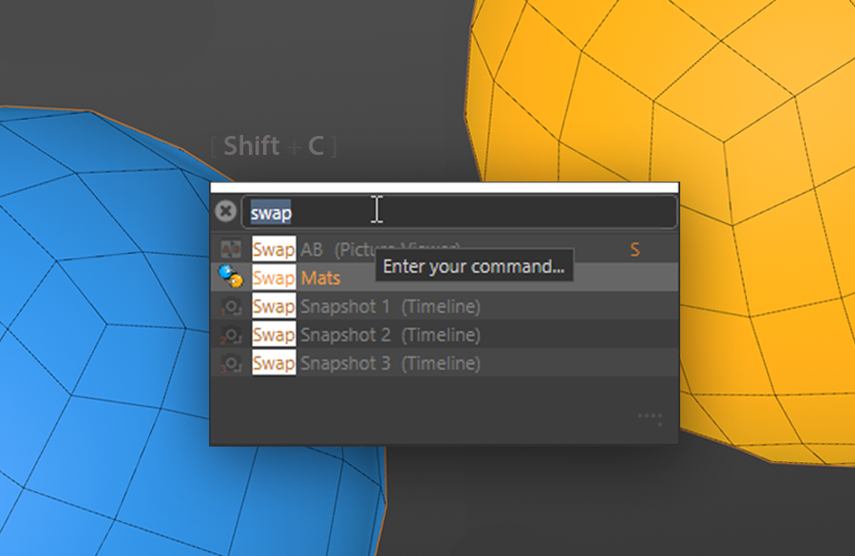855x556 pixels.
Task: Click the Swap AB picture viewer icon
Action: point(231,249)
